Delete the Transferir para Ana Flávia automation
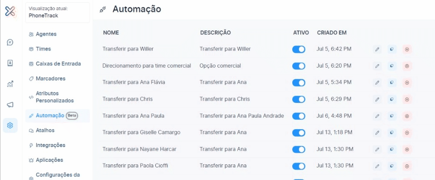Viewport: 435px width, 180px height. point(407,82)
